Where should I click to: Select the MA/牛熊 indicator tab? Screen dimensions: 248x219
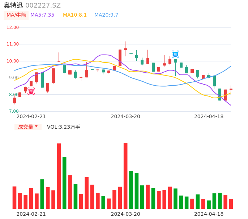click(x=16, y=15)
